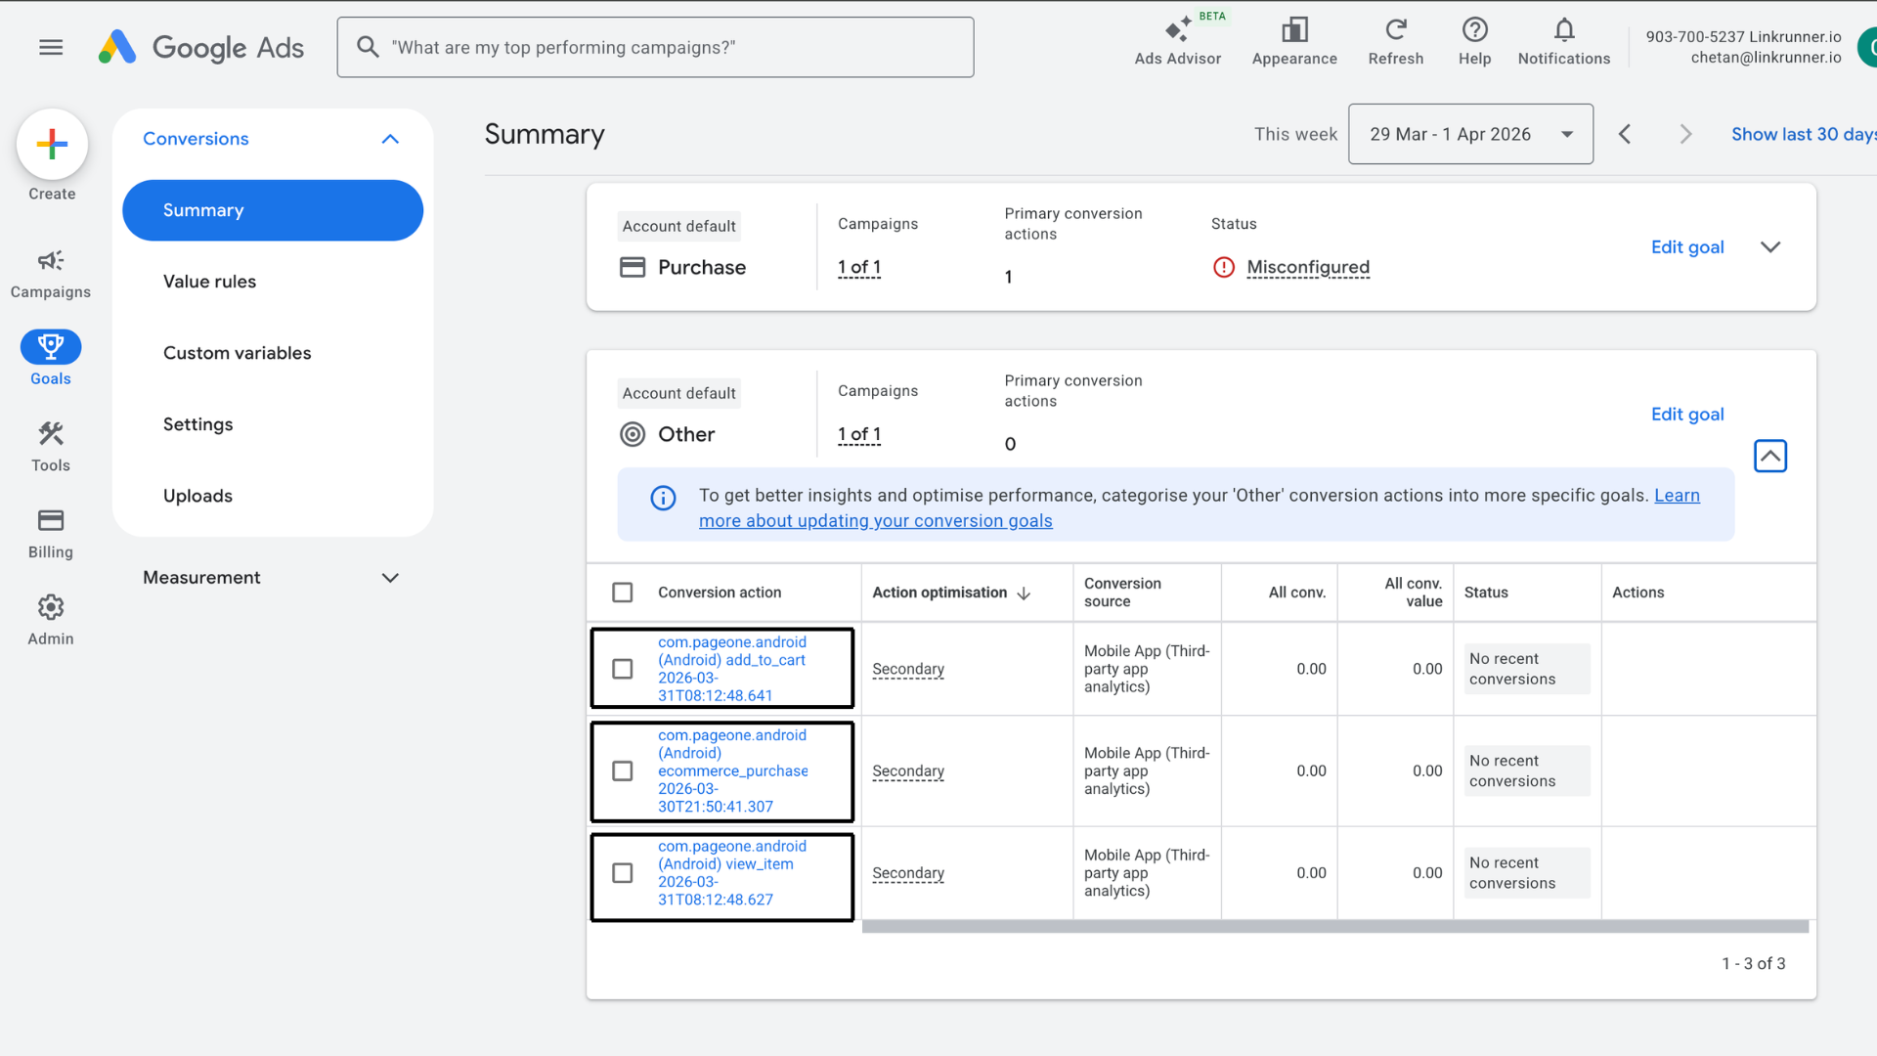Click Secondary for view_item row

pyautogui.click(x=907, y=872)
